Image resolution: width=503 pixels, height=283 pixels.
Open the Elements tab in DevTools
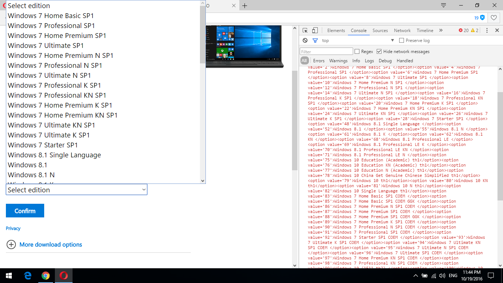point(336,31)
